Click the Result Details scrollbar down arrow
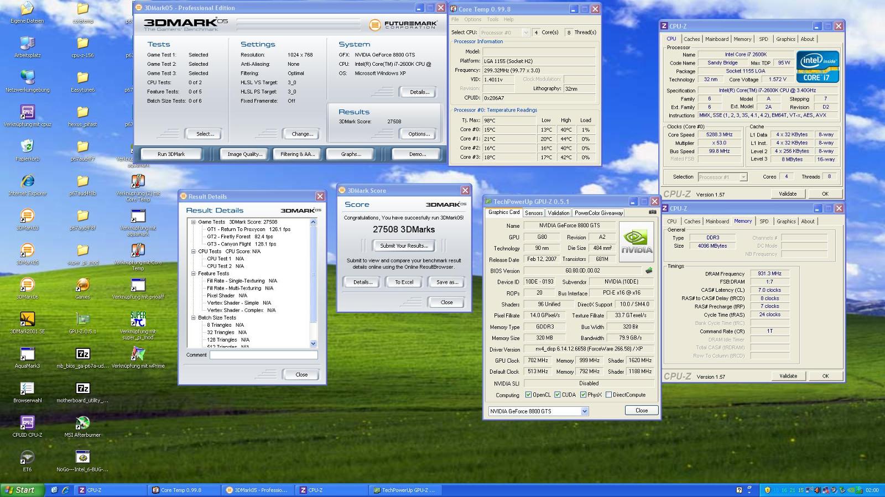Image resolution: width=885 pixels, height=497 pixels. click(314, 343)
